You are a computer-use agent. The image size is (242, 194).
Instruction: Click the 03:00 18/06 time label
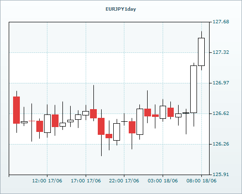[163, 181]
